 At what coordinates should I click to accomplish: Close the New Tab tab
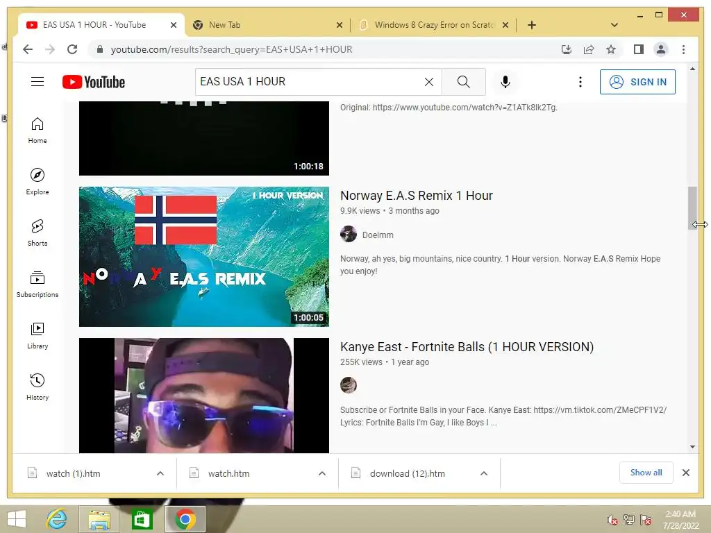(x=339, y=26)
